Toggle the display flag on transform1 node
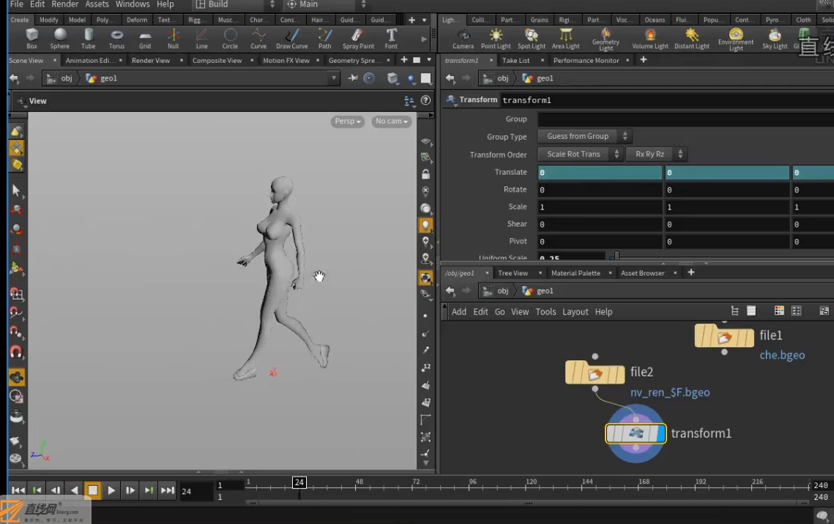This screenshot has width=834, height=524. coord(661,433)
